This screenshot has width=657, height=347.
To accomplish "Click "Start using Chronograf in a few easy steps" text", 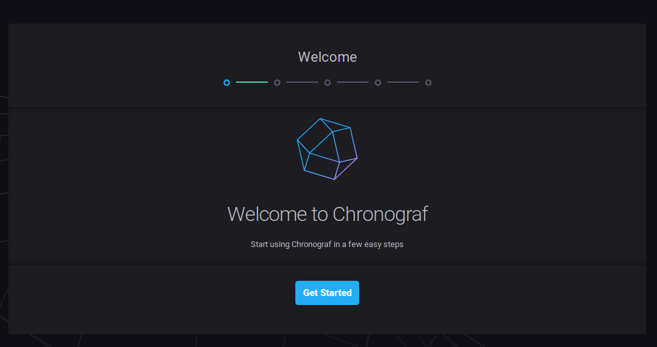I will tap(327, 244).
